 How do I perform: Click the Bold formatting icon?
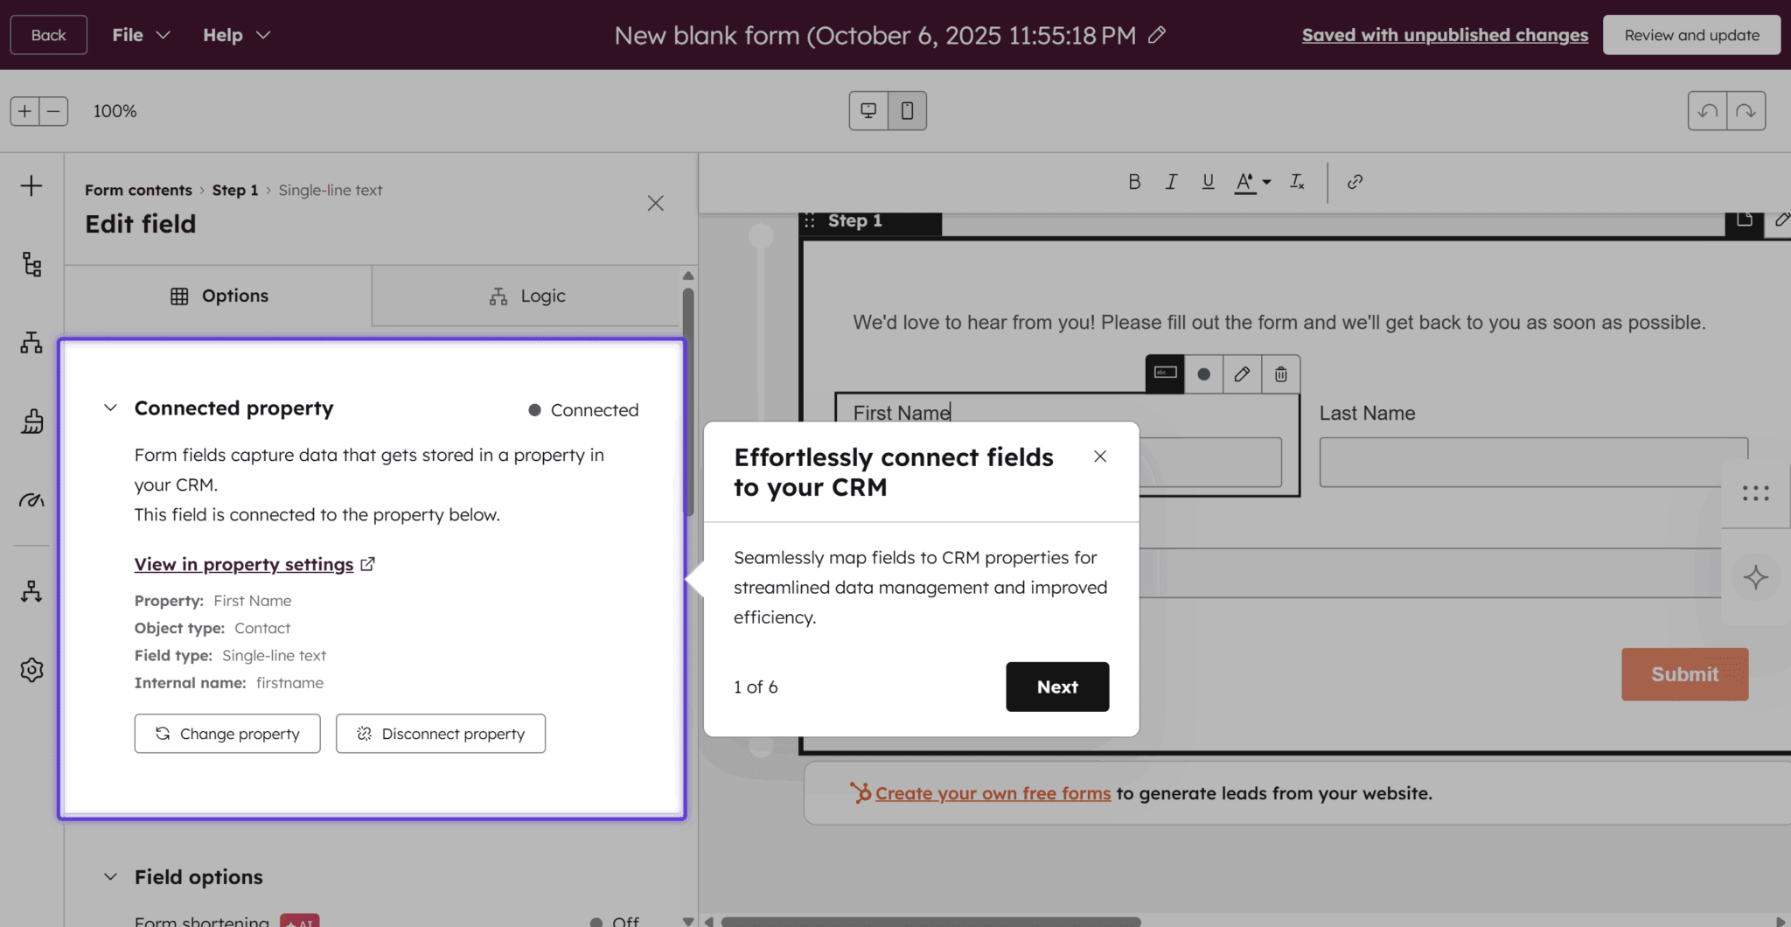coord(1134,182)
